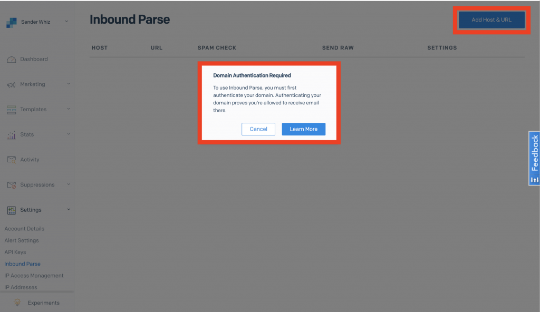Select the Templates layout icon
This screenshot has height=312, width=540.
(12, 110)
